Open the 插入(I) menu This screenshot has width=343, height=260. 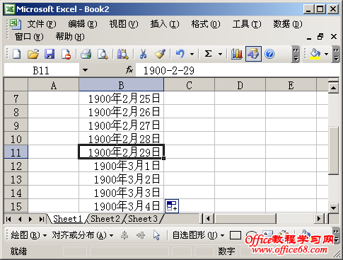pyautogui.click(x=165, y=24)
